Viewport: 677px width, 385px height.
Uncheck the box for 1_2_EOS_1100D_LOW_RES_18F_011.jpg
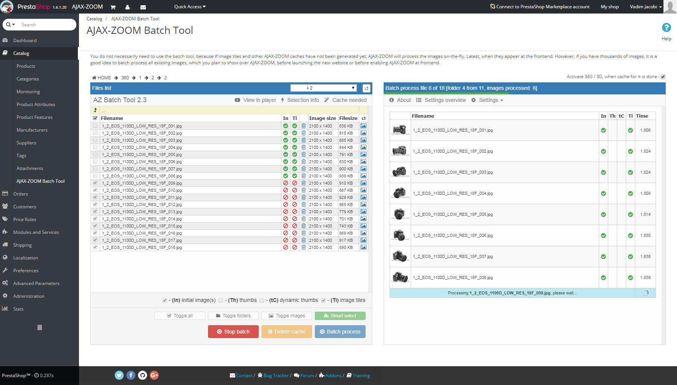(x=95, y=197)
